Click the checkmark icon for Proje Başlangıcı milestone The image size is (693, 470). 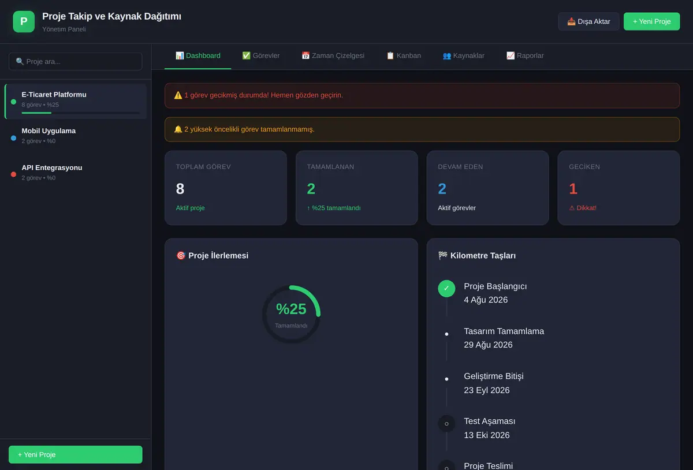coord(446,288)
